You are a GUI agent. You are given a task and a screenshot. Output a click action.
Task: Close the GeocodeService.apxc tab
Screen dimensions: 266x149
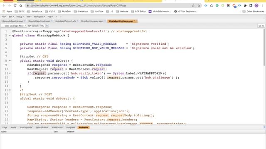(25, 21)
